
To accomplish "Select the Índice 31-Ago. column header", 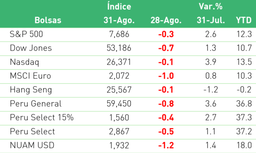I will 119,14.
